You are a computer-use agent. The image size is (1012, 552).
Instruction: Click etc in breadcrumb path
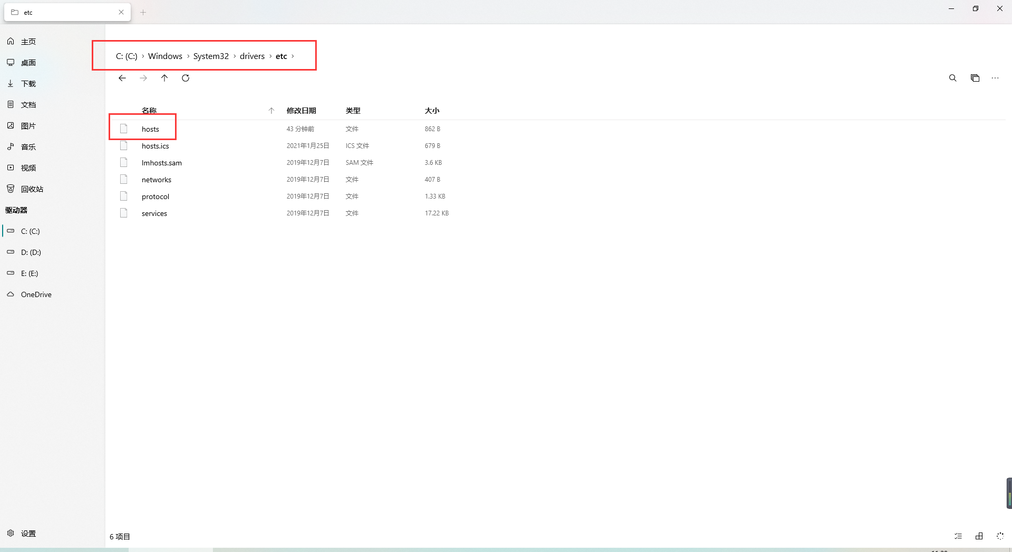pos(281,56)
